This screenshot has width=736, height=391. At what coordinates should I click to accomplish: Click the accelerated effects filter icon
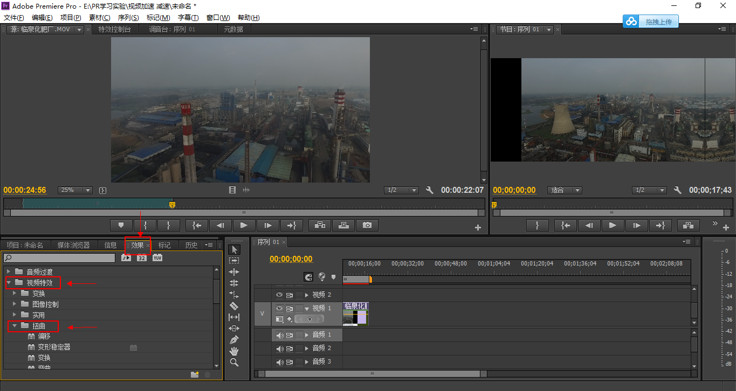tap(126, 258)
